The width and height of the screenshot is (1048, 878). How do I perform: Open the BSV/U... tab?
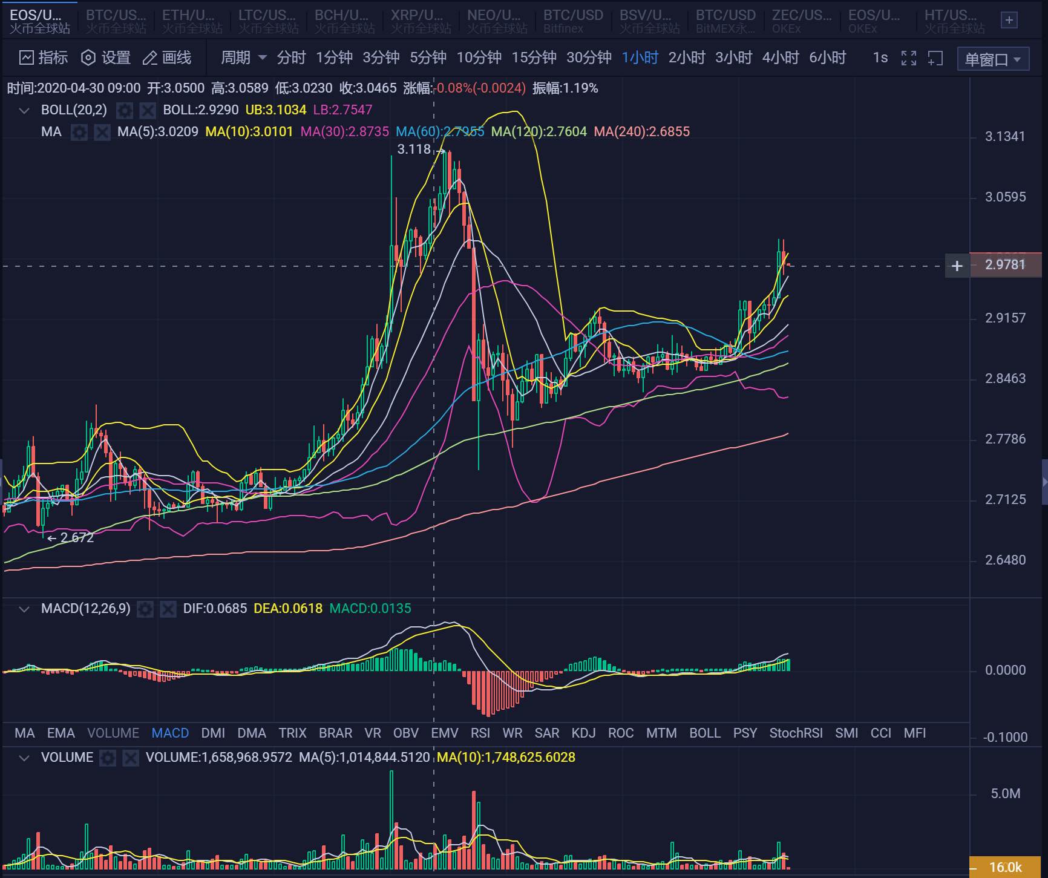pyautogui.click(x=649, y=21)
